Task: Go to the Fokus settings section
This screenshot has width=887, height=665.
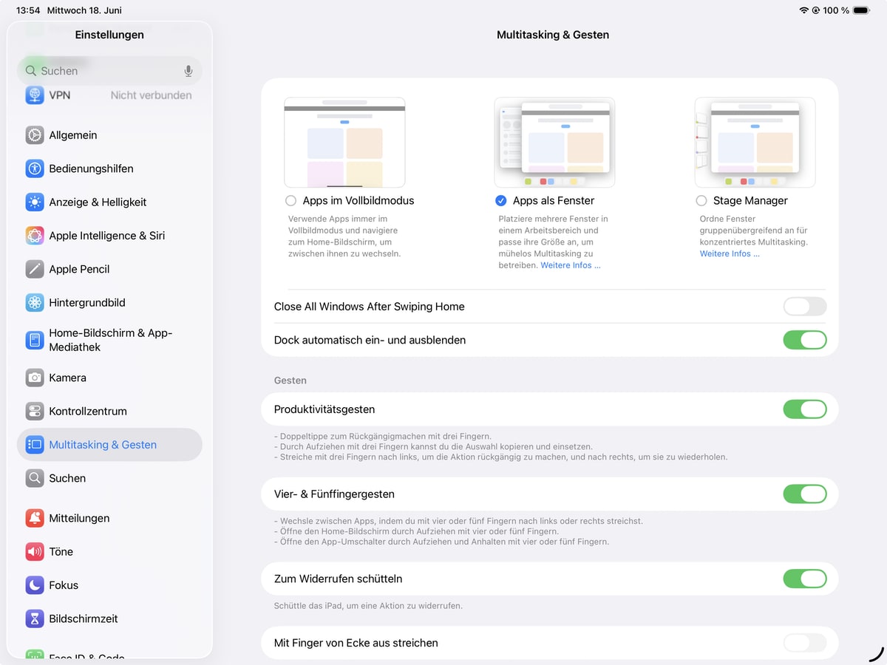Action: [x=64, y=585]
